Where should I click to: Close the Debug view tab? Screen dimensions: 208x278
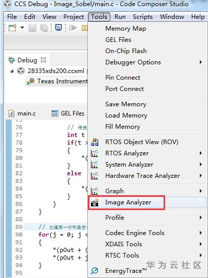[x=43, y=60]
